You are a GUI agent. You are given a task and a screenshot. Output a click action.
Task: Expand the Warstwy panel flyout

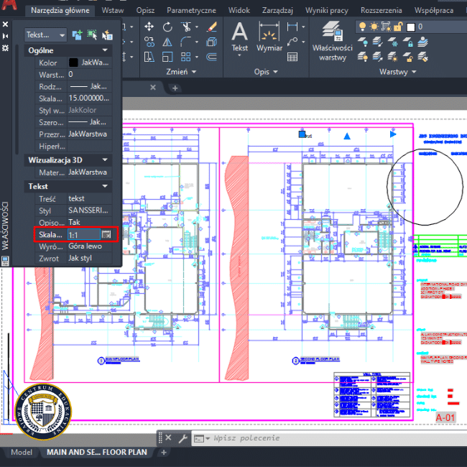tap(397, 72)
